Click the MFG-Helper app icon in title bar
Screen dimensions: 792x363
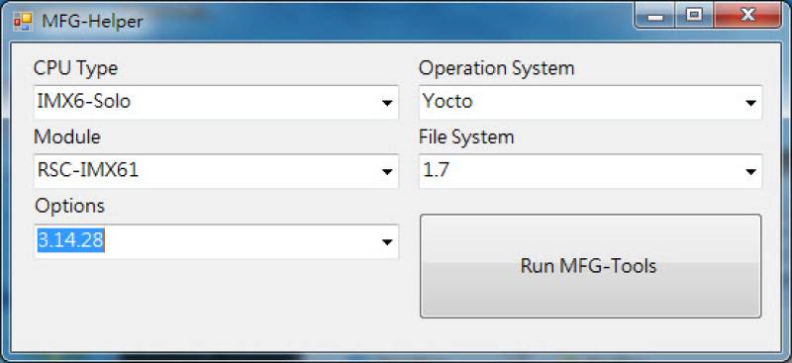[x=23, y=21]
